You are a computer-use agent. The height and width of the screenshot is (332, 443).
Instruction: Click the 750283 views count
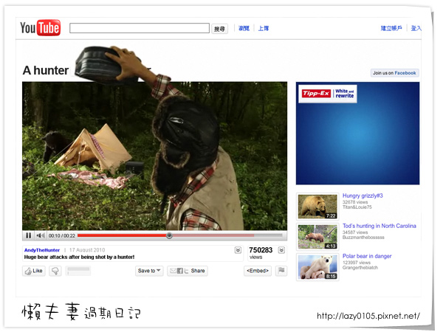click(261, 250)
